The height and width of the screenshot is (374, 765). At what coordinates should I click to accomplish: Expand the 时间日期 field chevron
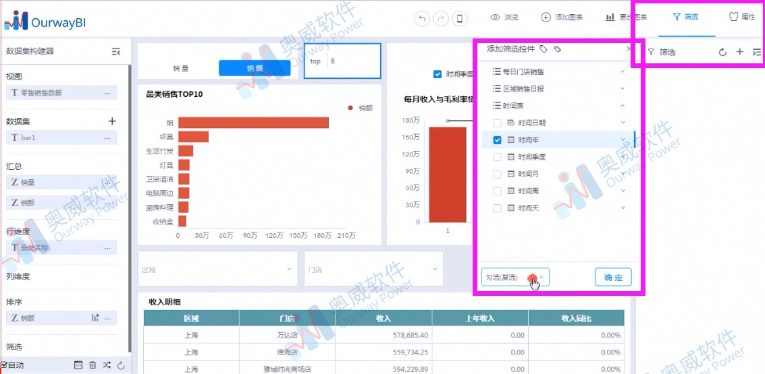click(x=623, y=123)
